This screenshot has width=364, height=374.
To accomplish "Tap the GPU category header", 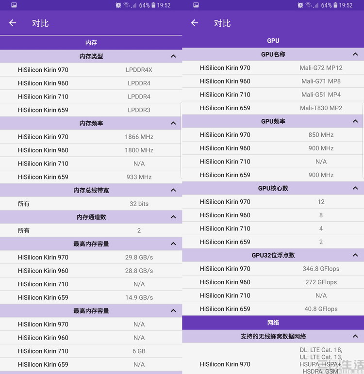I will click(273, 41).
